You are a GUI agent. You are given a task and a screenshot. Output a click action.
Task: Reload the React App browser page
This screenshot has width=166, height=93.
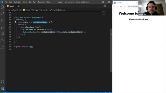tap(121, 6)
